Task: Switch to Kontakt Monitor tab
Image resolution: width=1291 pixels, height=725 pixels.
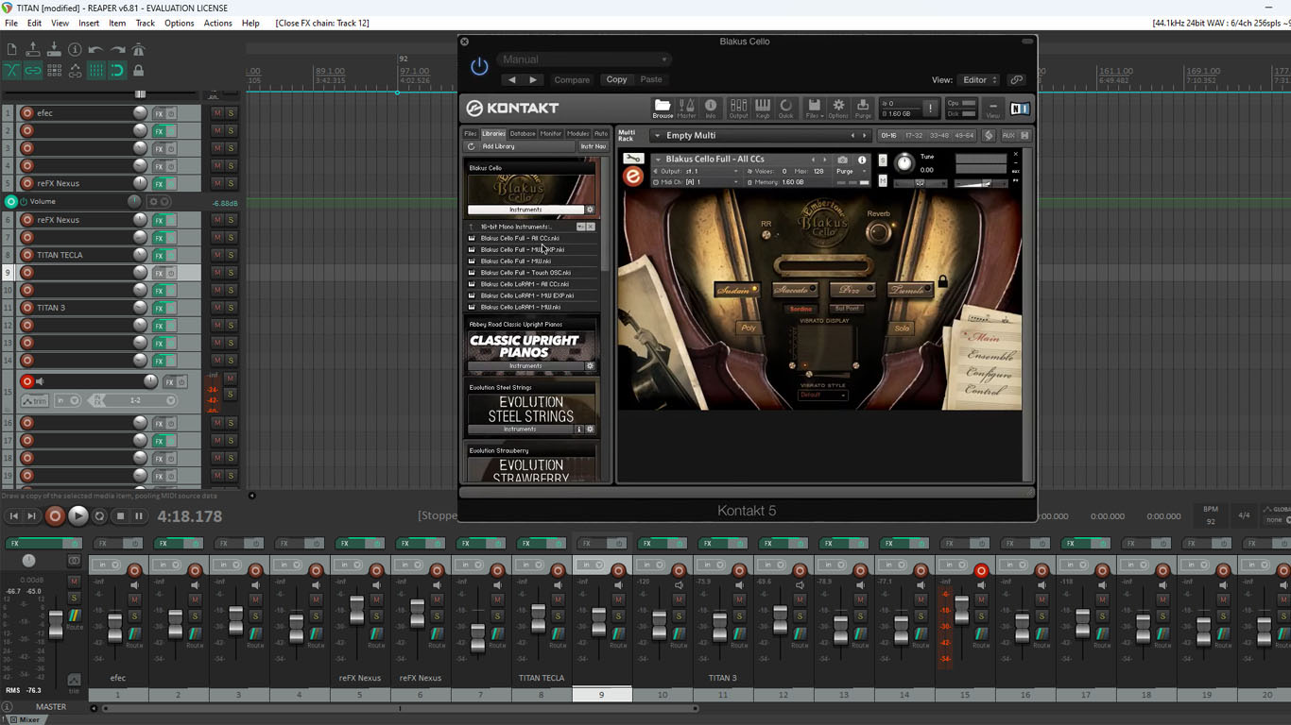Action: tap(551, 134)
